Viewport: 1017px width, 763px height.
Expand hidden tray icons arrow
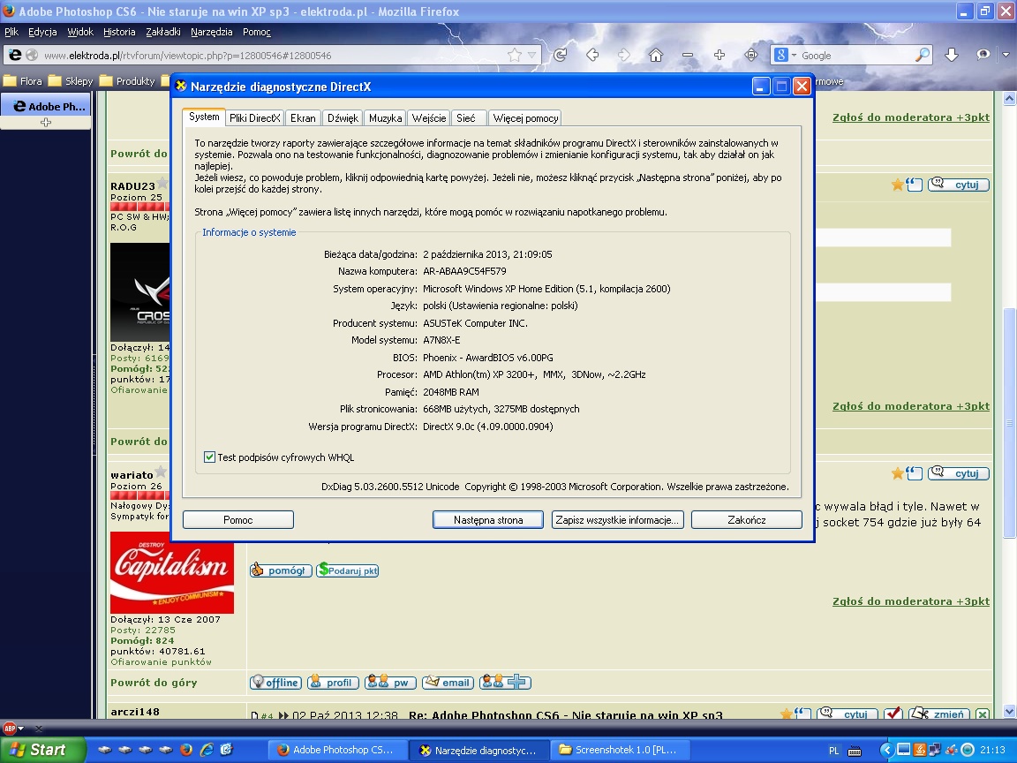[x=886, y=750]
